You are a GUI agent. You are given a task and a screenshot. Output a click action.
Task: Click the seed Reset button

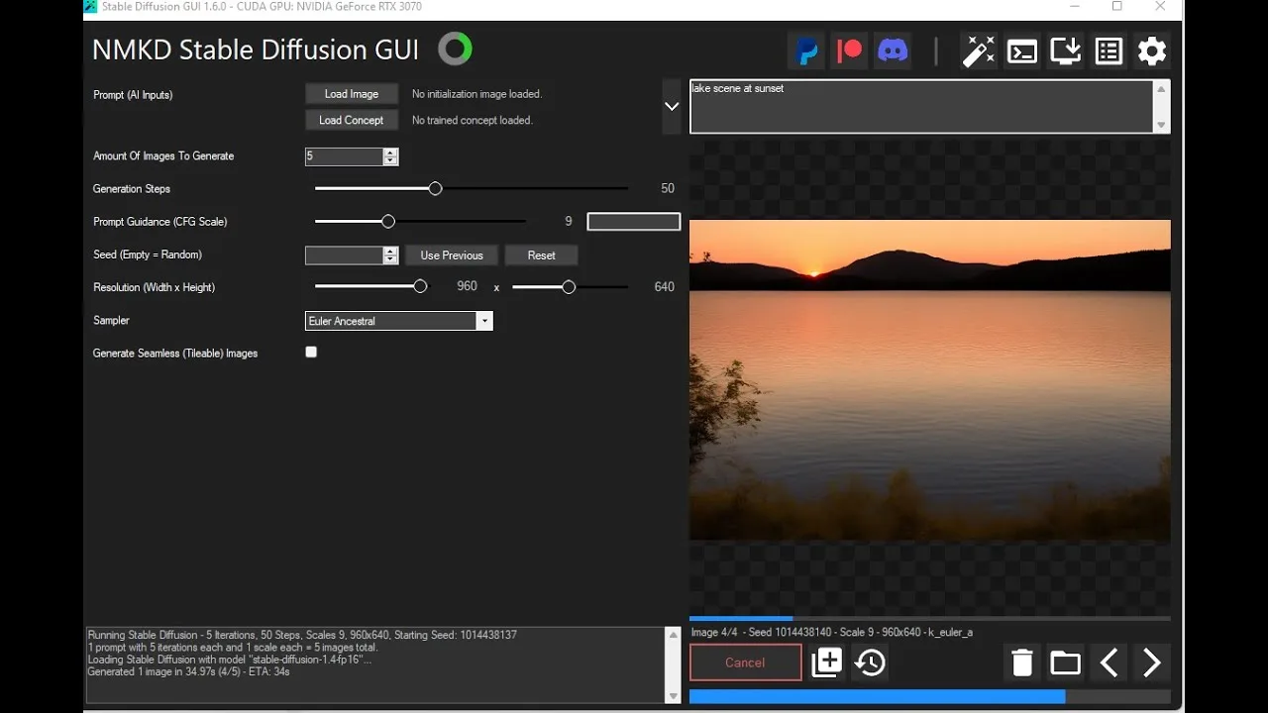click(x=542, y=255)
